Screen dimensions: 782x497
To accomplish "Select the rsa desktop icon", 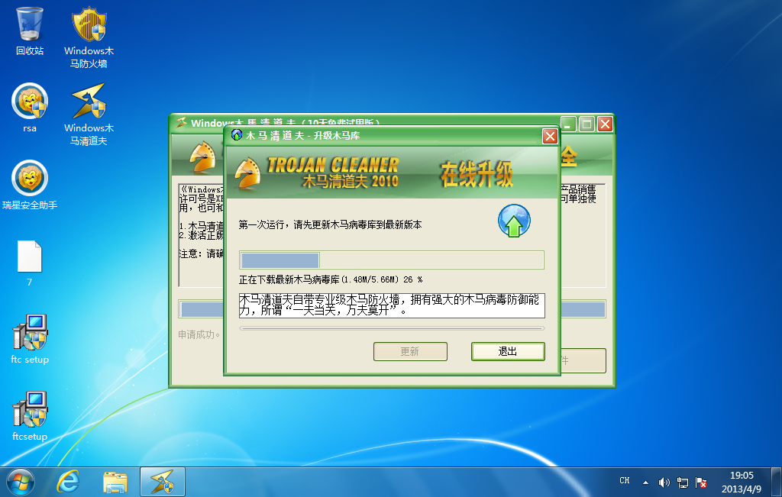I will coord(30,108).
